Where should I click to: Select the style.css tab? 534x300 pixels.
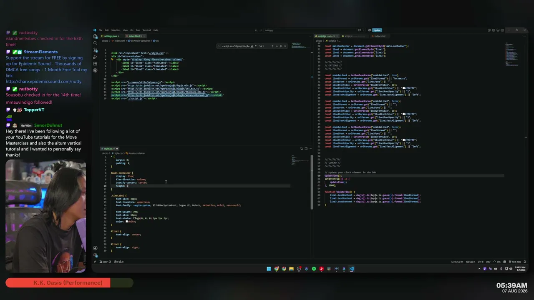click(x=109, y=149)
